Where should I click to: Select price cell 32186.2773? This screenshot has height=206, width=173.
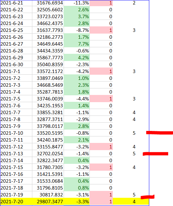click(48, 37)
